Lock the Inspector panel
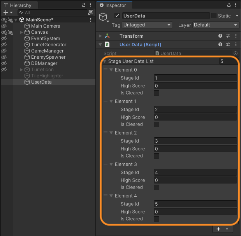The height and width of the screenshot is (236, 241). click(229, 5)
